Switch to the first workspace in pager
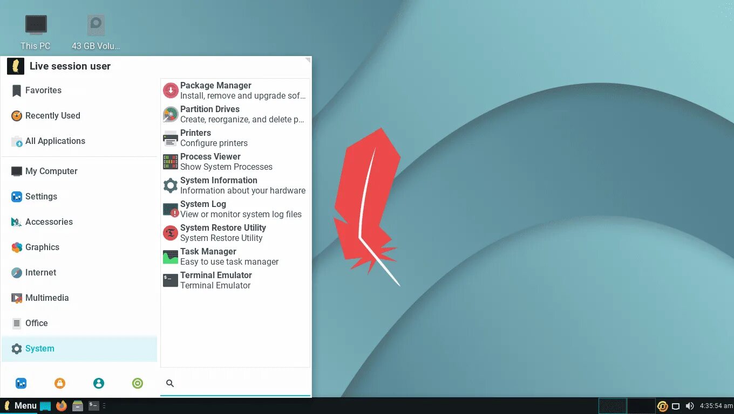 coord(613,406)
